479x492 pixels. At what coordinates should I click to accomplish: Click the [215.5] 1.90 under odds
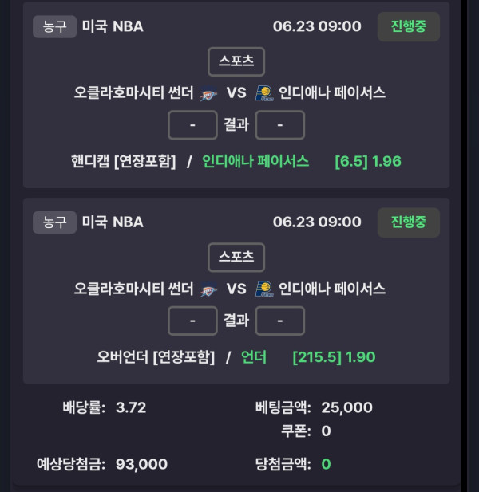click(334, 357)
